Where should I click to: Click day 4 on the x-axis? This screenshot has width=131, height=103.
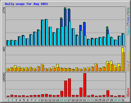tap(20, 100)
